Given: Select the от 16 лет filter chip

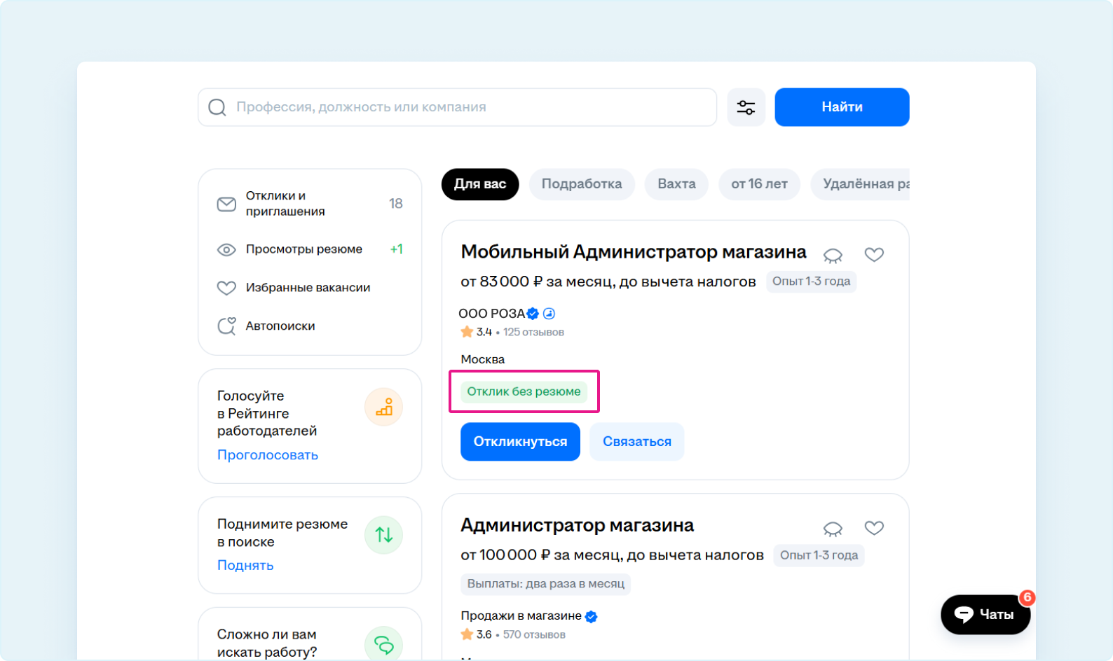Looking at the screenshot, I should 759,184.
